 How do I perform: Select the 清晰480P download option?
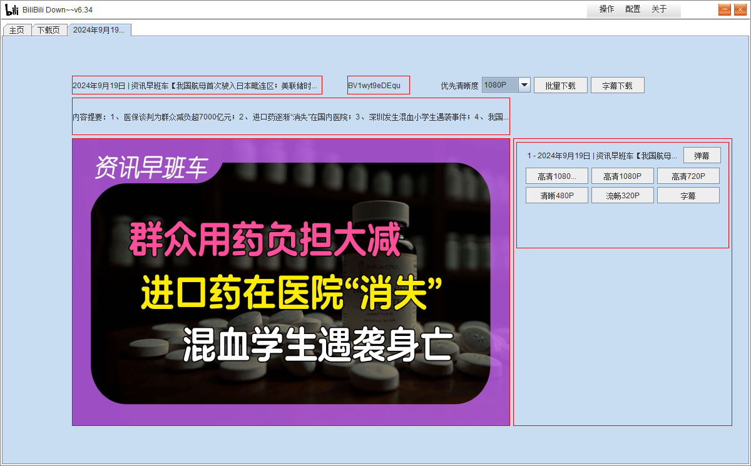point(556,195)
